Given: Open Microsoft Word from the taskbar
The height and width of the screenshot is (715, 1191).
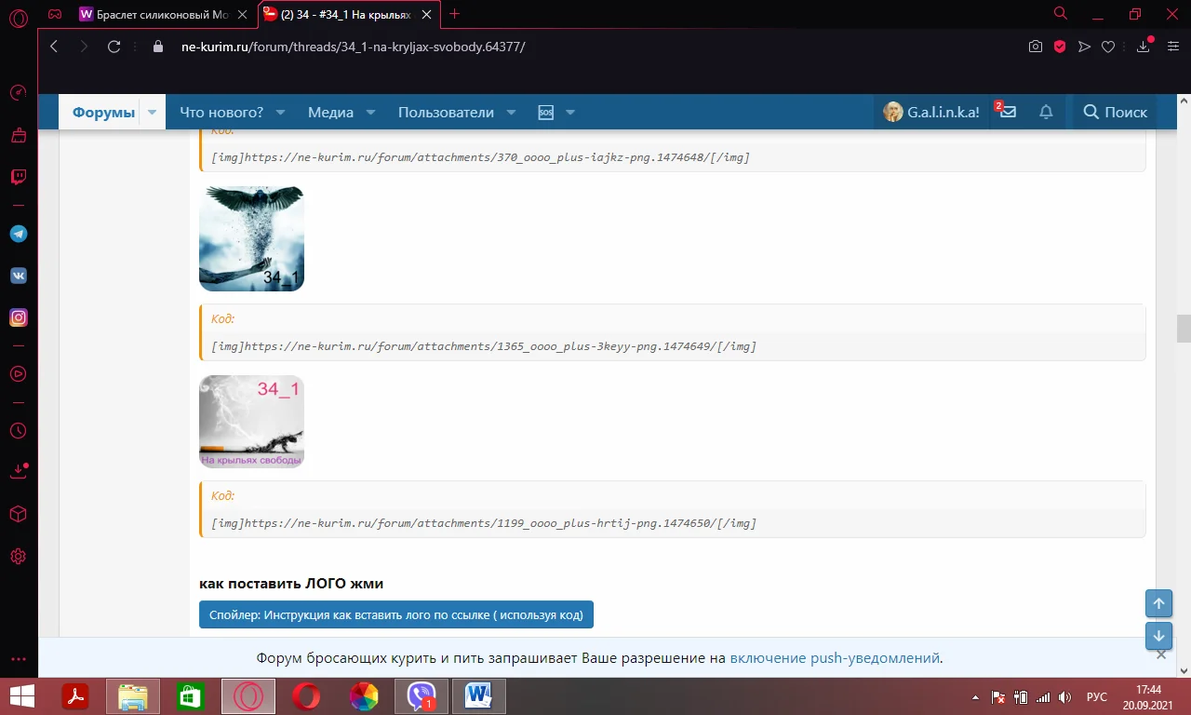Looking at the screenshot, I should [478, 696].
